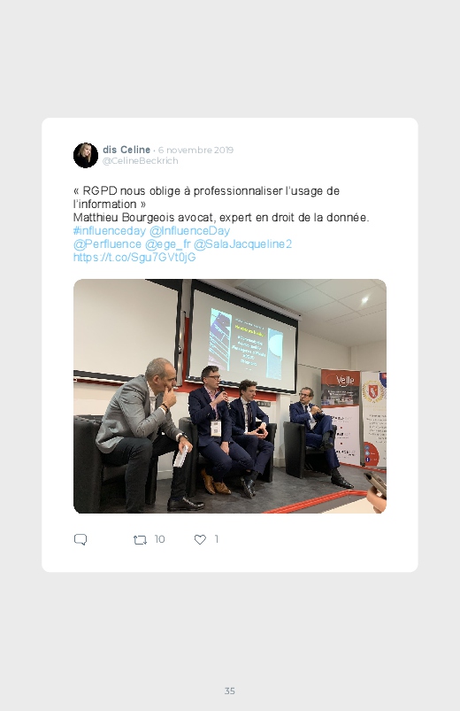460x711 pixels.
Task: Open the conference panel photo
Action: tap(230, 396)
